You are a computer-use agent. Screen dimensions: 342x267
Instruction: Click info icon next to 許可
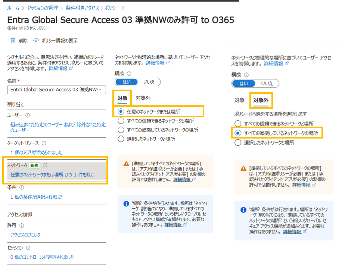coord(22,226)
